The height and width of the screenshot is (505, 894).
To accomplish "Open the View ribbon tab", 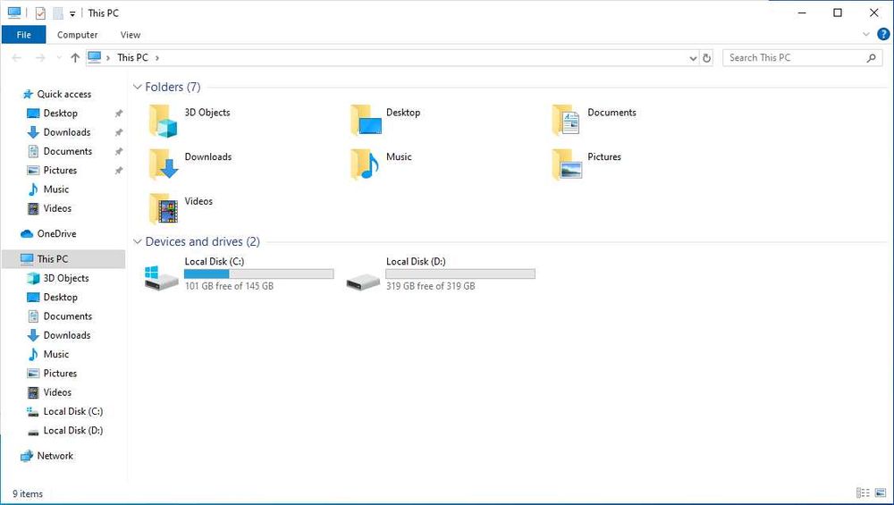I will tap(130, 35).
